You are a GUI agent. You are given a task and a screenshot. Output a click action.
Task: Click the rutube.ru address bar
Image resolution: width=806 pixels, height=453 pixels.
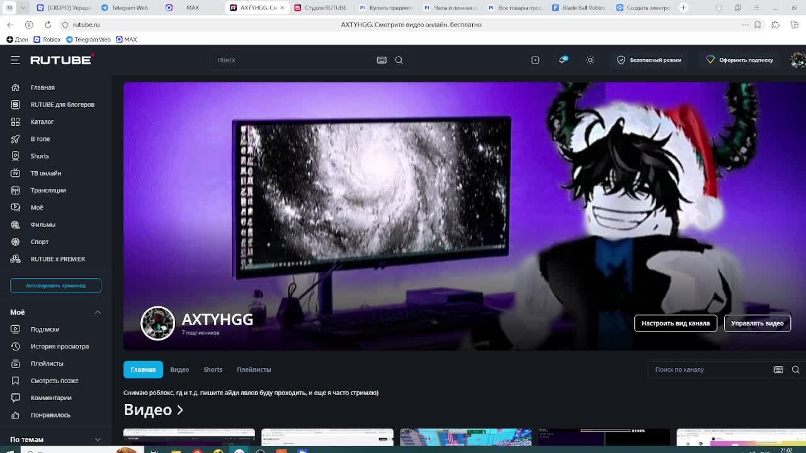tap(86, 25)
